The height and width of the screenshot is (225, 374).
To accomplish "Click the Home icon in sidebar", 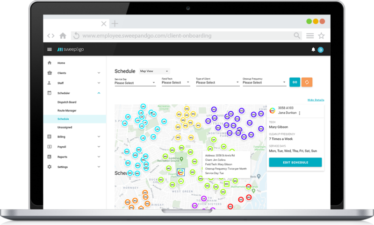I will (50, 63).
